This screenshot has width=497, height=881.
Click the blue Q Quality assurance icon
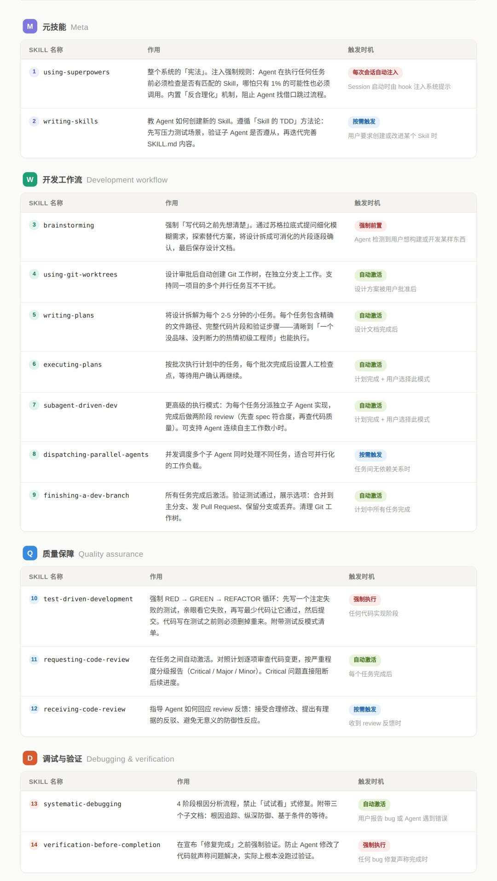[30, 553]
